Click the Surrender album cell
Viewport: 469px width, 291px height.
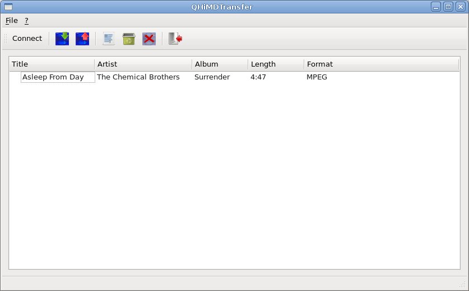coord(212,77)
